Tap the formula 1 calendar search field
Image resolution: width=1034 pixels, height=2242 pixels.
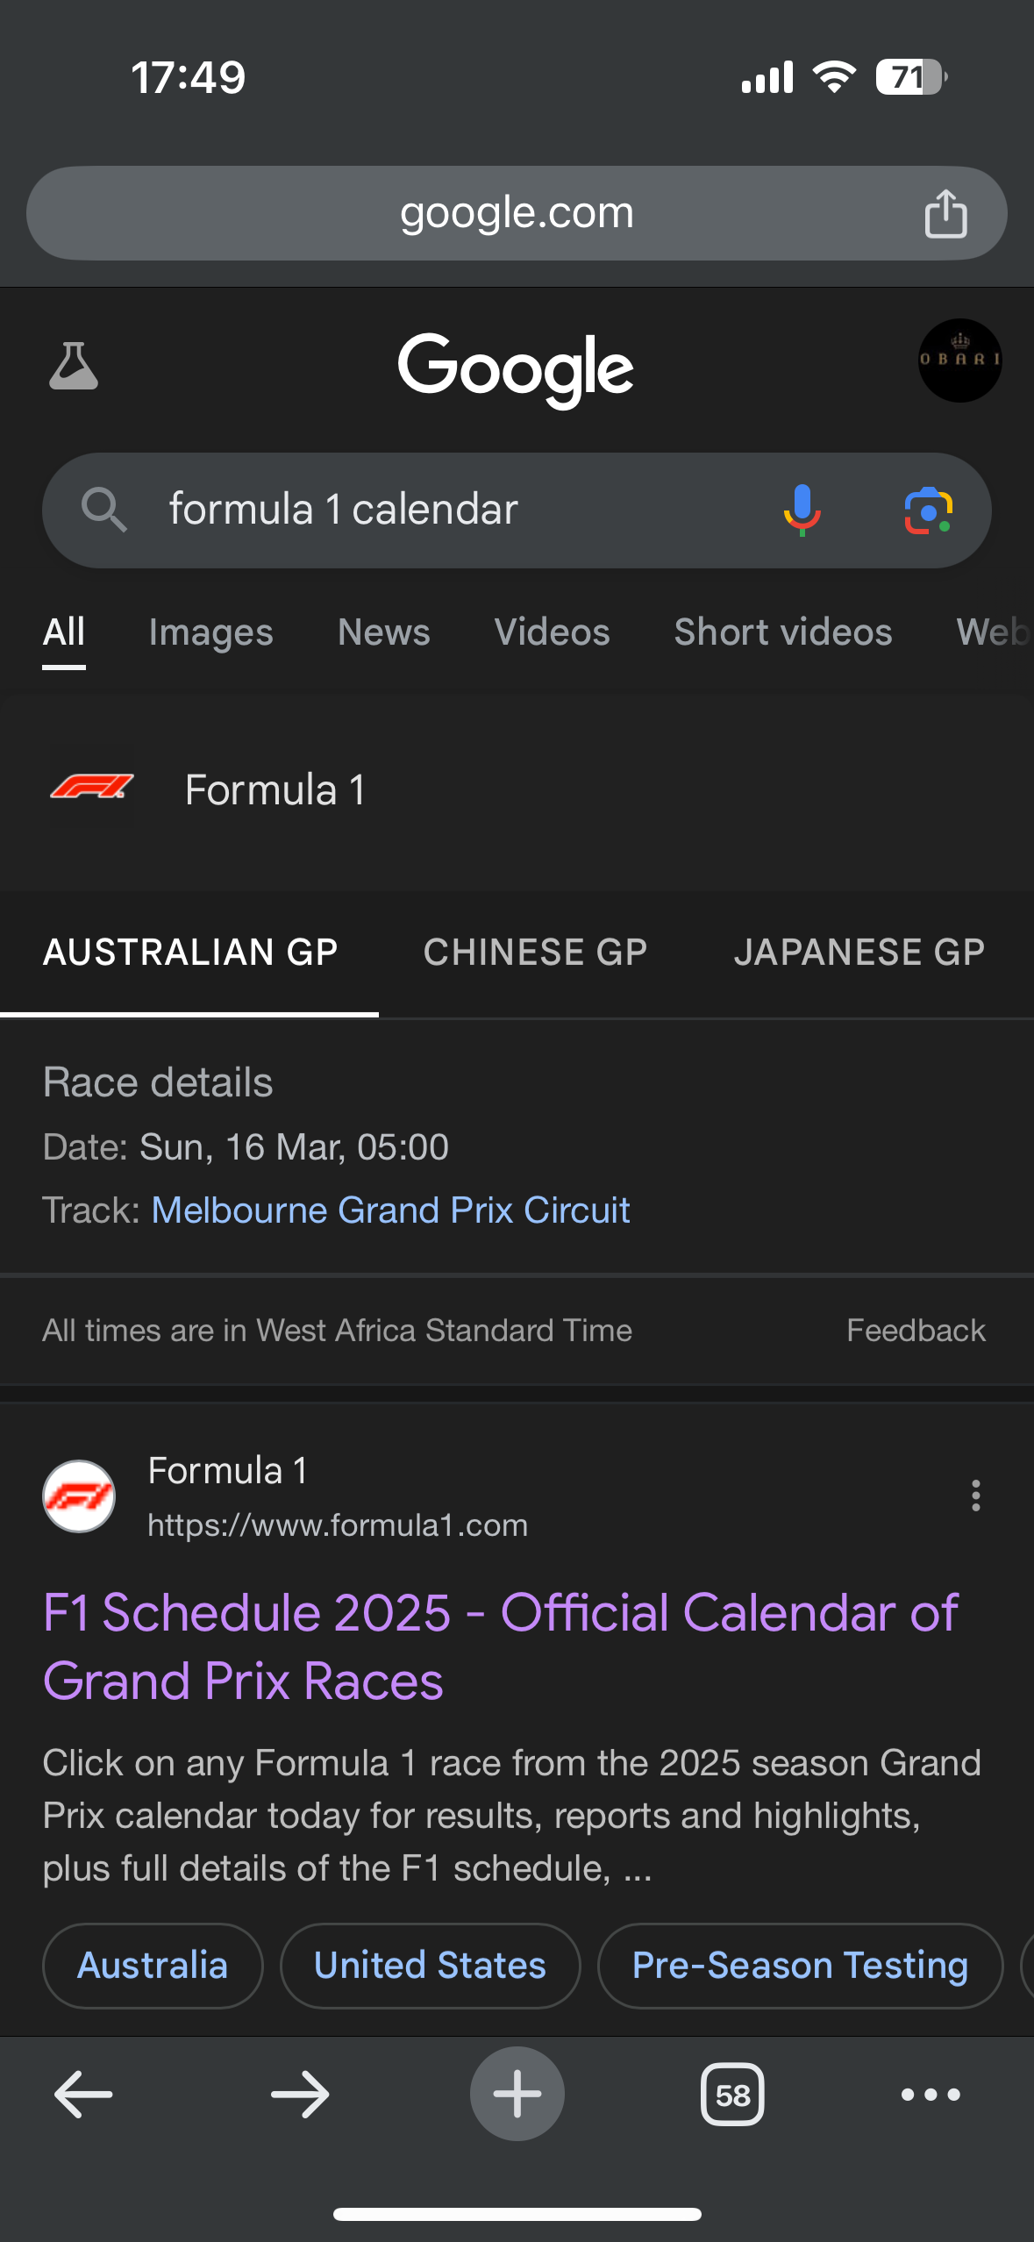439,510
